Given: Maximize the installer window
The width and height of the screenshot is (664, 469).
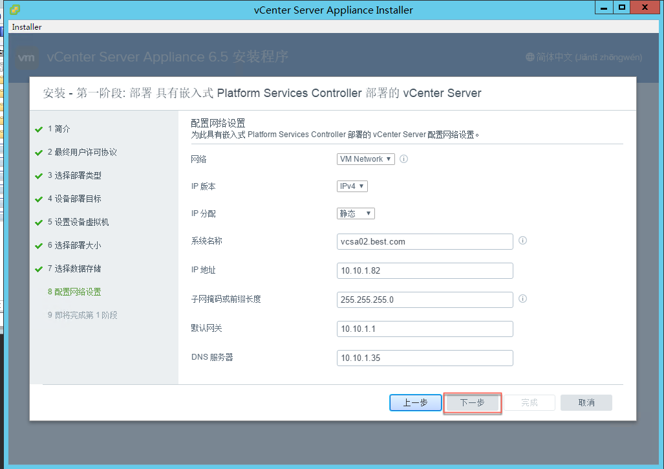Looking at the screenshot, I should pyautogui.click(x=621, y=8).
